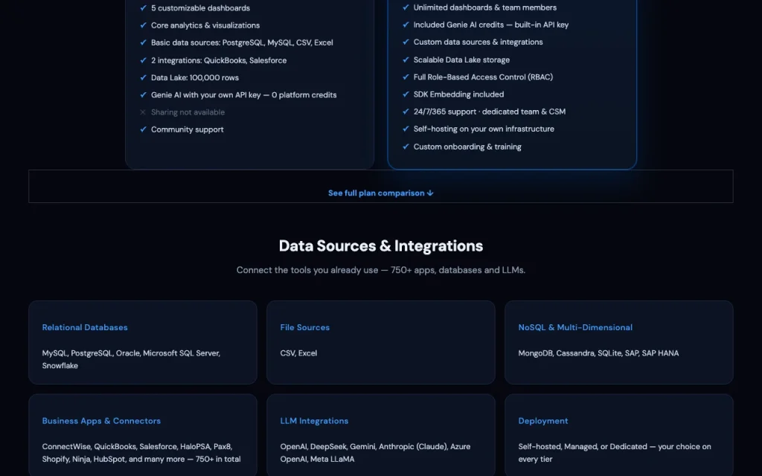Select the Relational Databases card heading
Screen dimensions: 762x476
85,327
